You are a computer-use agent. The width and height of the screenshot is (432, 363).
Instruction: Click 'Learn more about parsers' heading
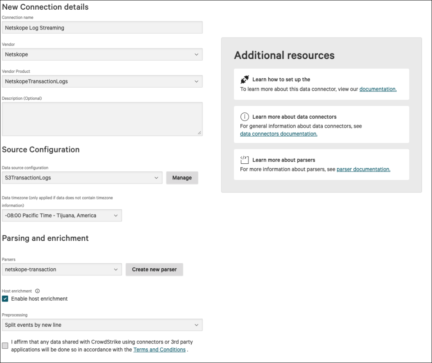pos(284,160)
